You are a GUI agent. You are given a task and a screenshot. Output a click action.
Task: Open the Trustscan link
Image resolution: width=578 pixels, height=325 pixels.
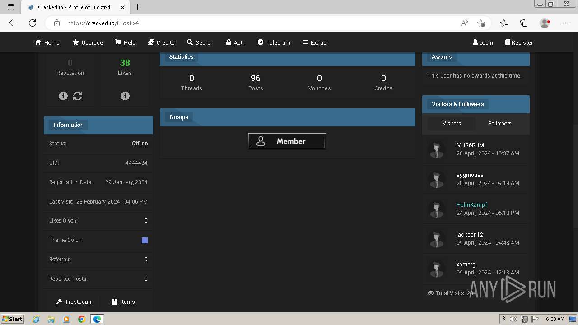tap(74, 302)
